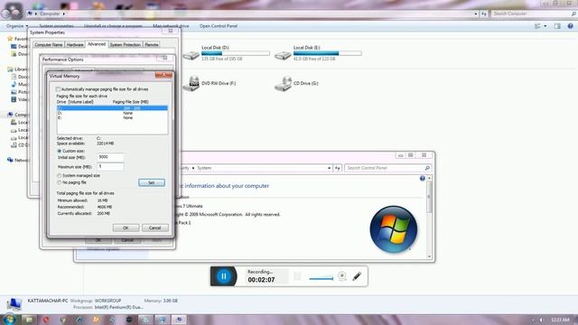This screenshot has height=325, width=578.
Task: Click Uninstall or change a program
Action: pos(113,26)
